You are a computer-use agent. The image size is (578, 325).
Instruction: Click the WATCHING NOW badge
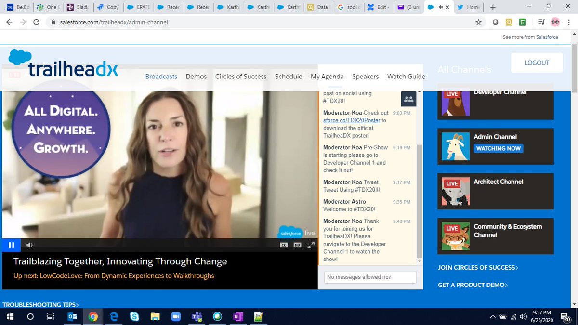point(498,148)
